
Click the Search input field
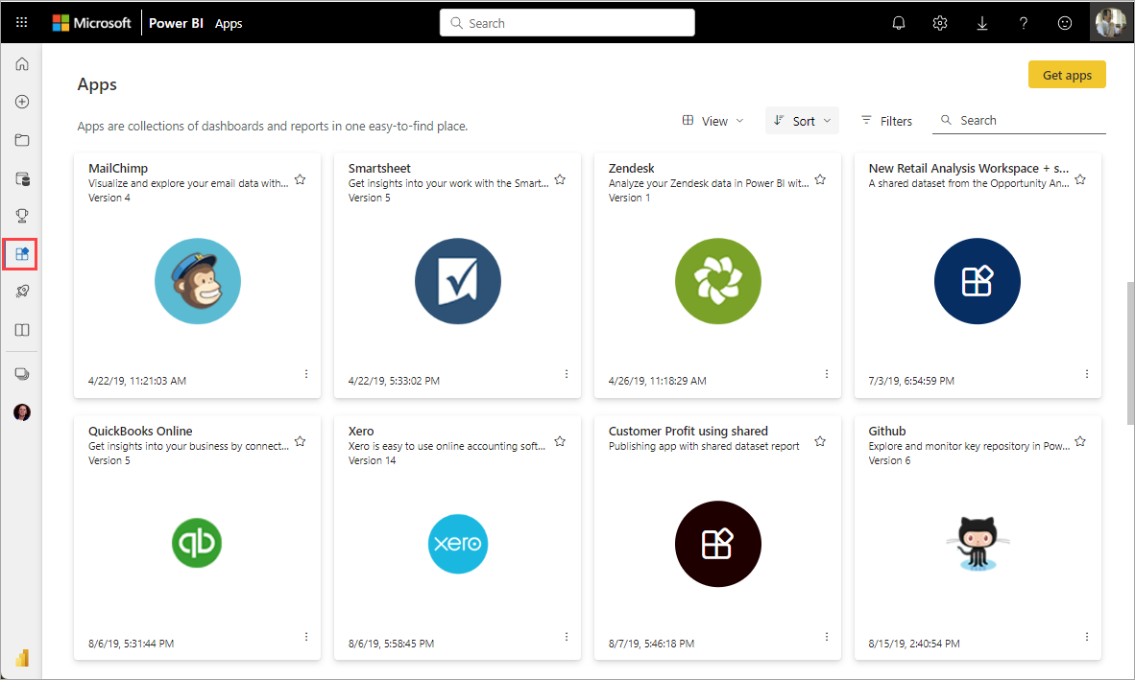point(567,22)
